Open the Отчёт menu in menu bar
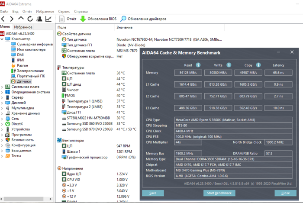This screenshot has height=203, width=303. (27, 11)
